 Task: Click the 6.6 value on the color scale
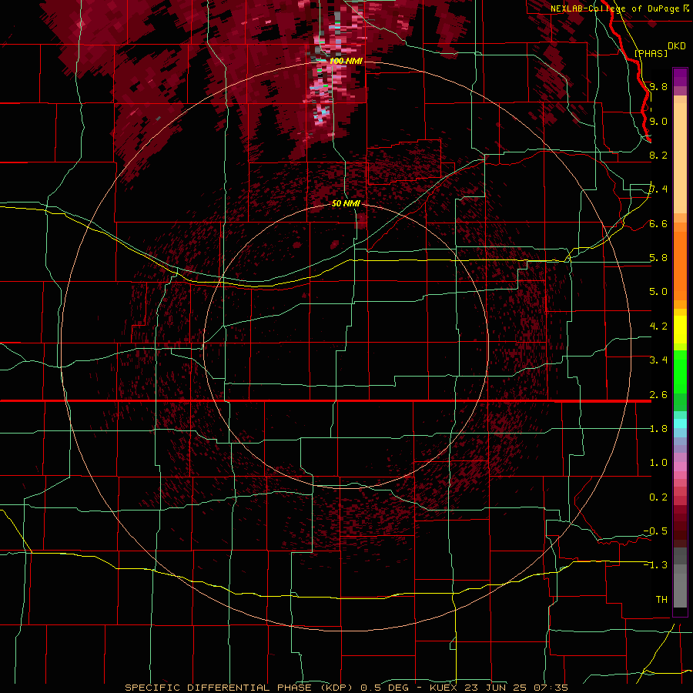pos(658,224)
